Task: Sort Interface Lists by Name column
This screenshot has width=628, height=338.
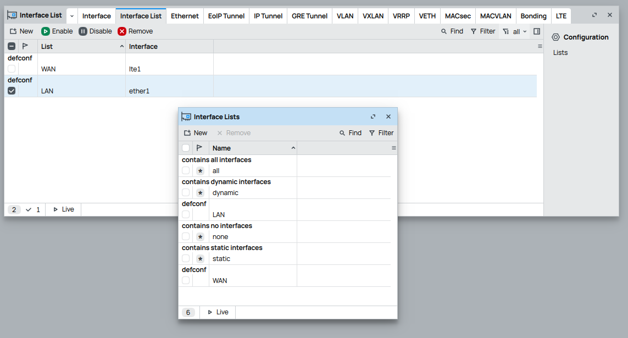Action: pyautogui.click(x=253, y=148)
